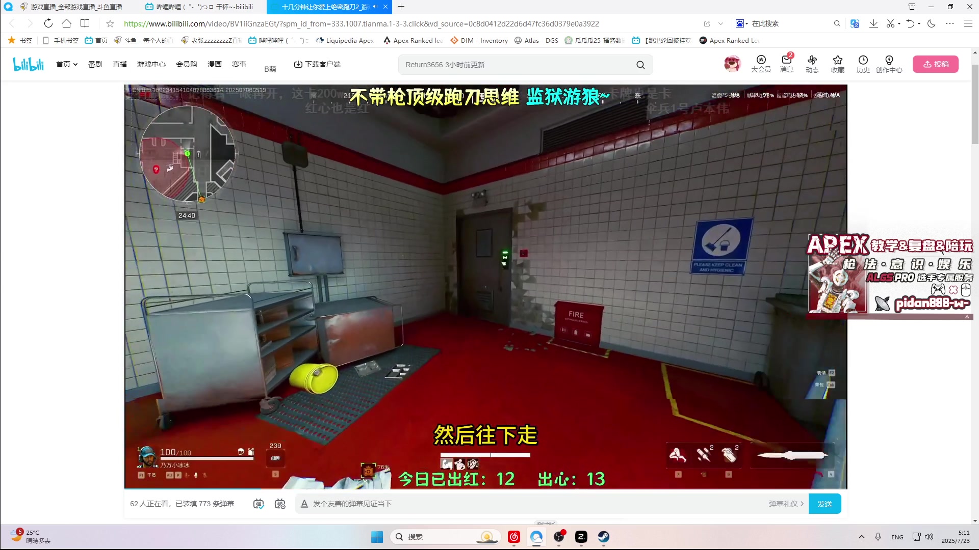
Task: Open danmaku text style 'A' icon
Action: coord(304,504)
